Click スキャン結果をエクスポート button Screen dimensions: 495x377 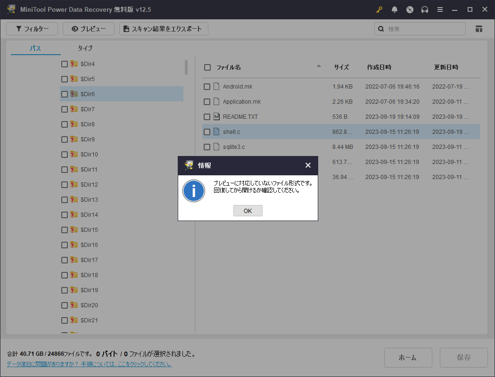point(164,29)
